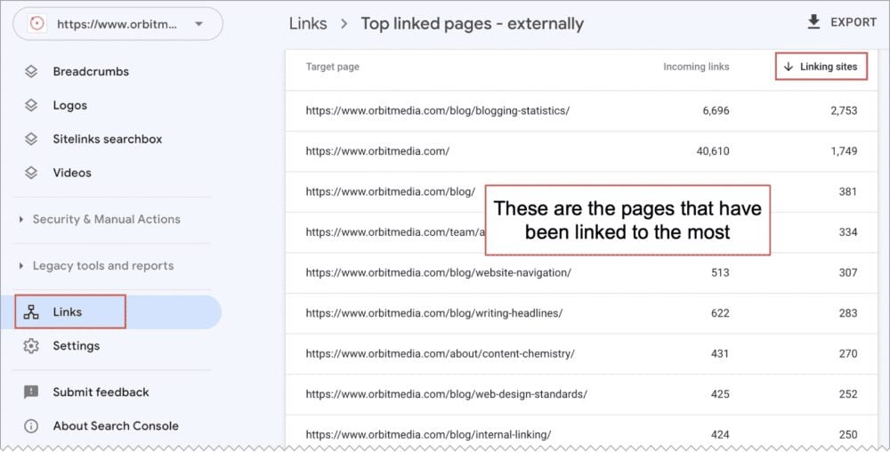Click linking sites value 2,753

[x=844, y=110]
